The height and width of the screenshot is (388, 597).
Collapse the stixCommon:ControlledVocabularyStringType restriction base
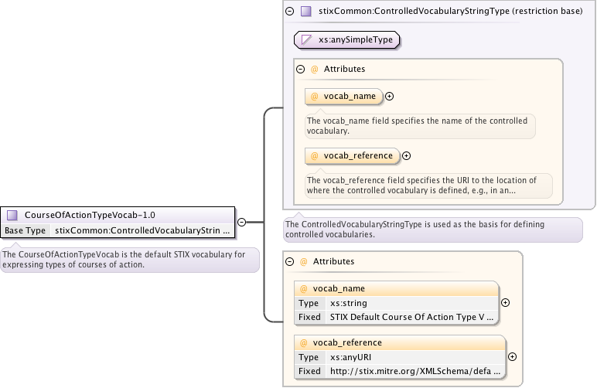click(290, 12)
